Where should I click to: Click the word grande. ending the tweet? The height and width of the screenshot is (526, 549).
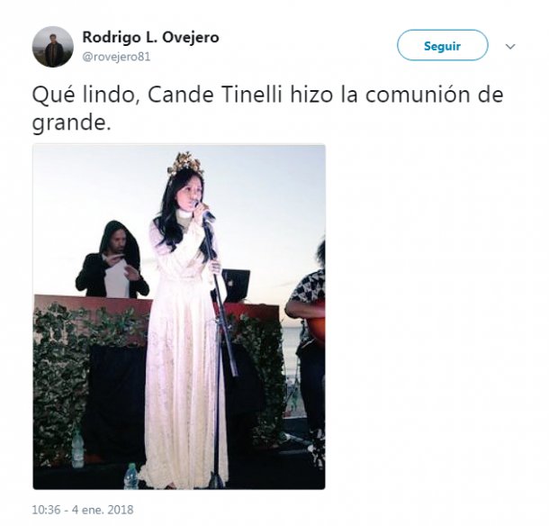click(x=71, y=123)
